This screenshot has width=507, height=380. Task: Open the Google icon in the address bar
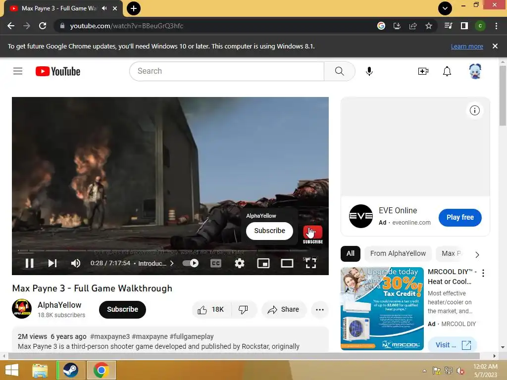[x=381, y=26]
